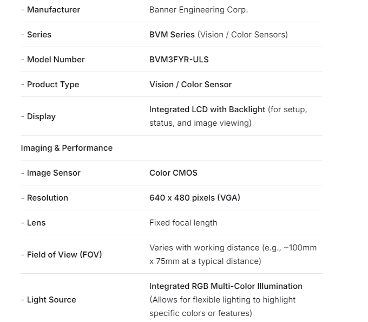Viewport: 368px width, 322px height.
Task: Select the BVM3FYR-ULS model number value
Action: click(x=179, y=60)
